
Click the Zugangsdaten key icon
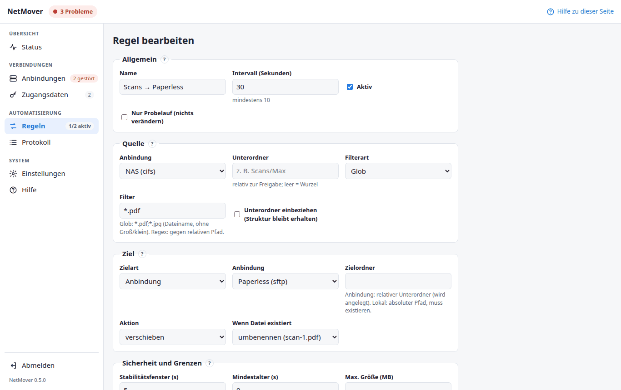pyautogui.click(x=13, y=95)
